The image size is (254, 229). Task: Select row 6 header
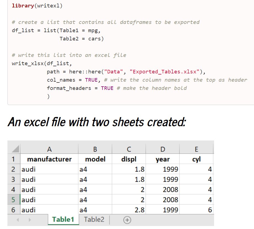(13, 209)
